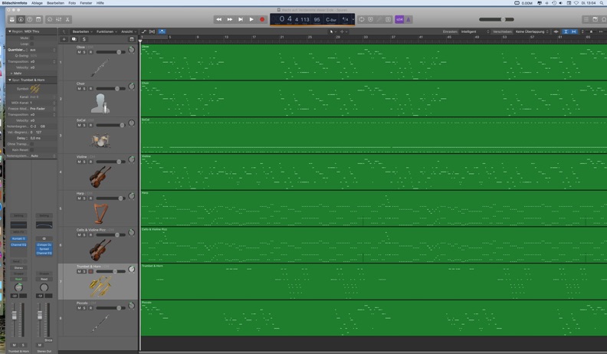Viewport: 607px width, 354px height.
Task: Open Verschieben Keine Überlappung popup
Action: 533,31
